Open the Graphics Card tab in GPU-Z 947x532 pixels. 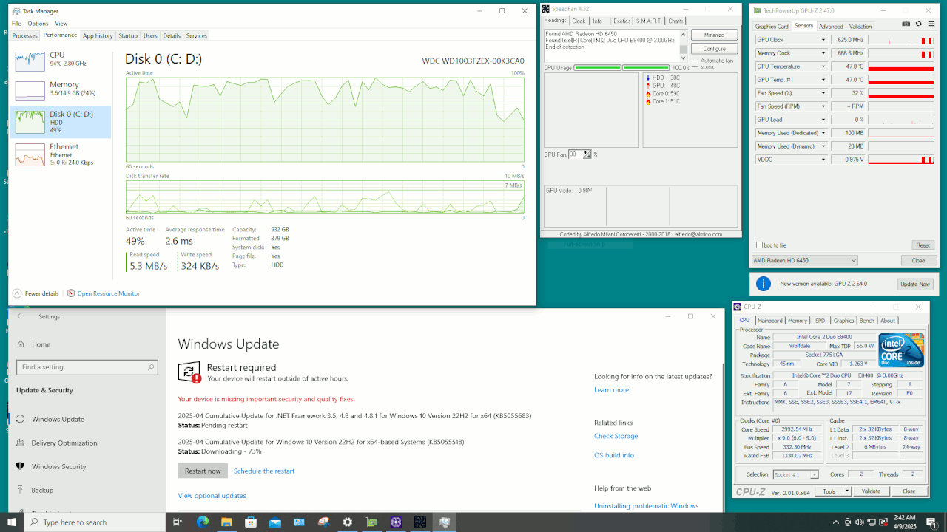pyautogui.click(x=772, y=27)
